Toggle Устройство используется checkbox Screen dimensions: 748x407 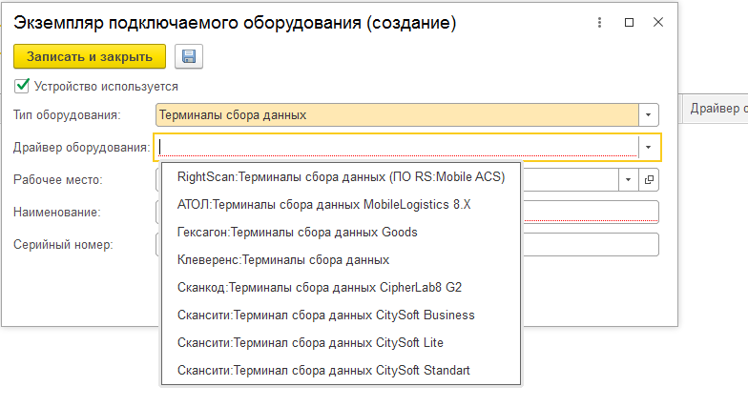[22, 86]
